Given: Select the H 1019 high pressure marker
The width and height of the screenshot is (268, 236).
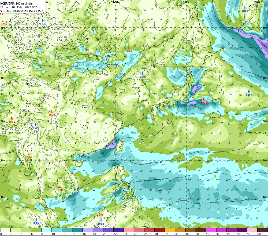Looking at the screenshot, I should 249,93.
